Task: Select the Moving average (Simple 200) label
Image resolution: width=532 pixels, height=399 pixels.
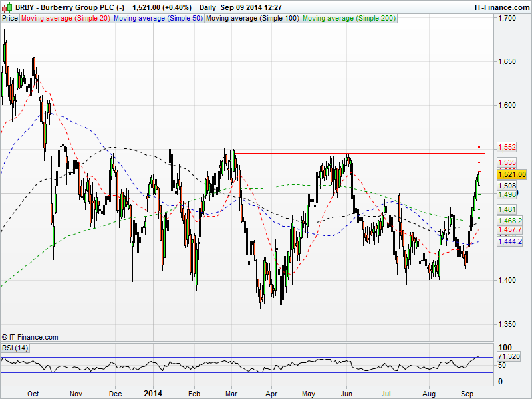Action: coord(348,19)
